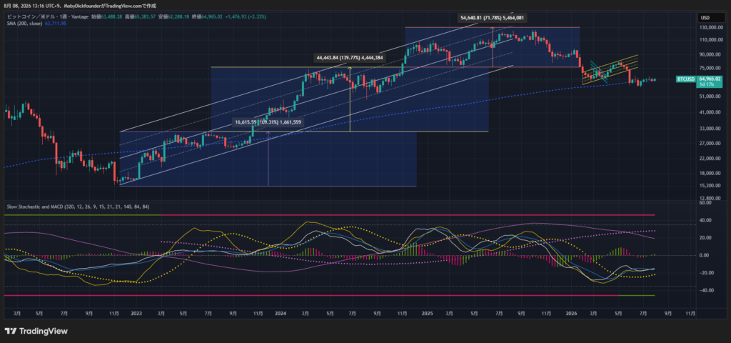Click the 2026 year marker on time axis

click(x=573, y=314)
